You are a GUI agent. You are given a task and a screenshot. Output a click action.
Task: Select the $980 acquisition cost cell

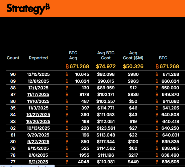pos(133,74)
